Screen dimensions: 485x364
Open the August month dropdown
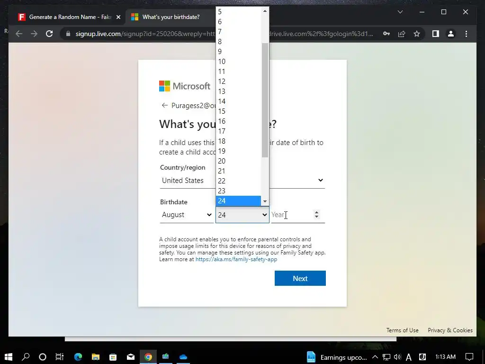(x=187, y=215)
